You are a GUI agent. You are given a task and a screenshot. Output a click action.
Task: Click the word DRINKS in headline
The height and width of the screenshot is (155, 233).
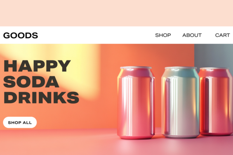click(x=41, y=97)
